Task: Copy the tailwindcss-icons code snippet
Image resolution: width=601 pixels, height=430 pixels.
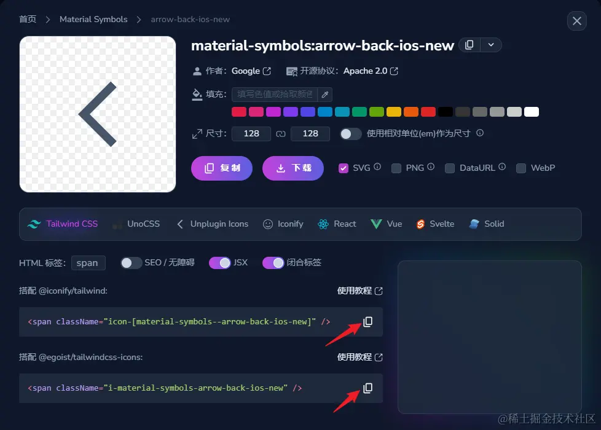Action: [367, 388]
